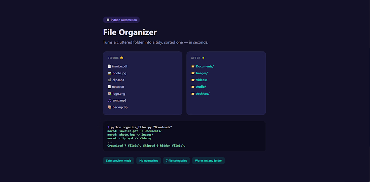The width and height of the screenshot is (370, 182).
Task: Open the Images/ folder label
Action: pos(202,73)
